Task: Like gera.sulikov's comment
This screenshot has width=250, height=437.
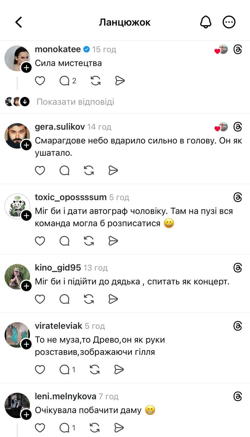Action: click(x=40, y=170)
